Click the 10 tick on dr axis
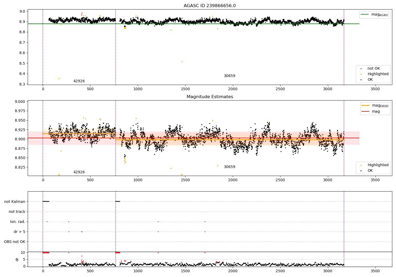 (x=23, y=252)
